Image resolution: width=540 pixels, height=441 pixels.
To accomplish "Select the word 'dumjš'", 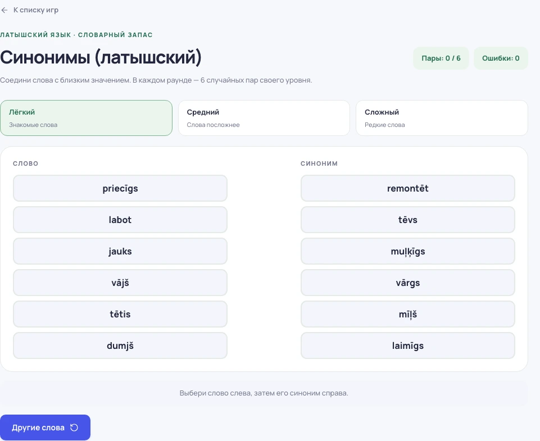I will click(x=120, y=345).
